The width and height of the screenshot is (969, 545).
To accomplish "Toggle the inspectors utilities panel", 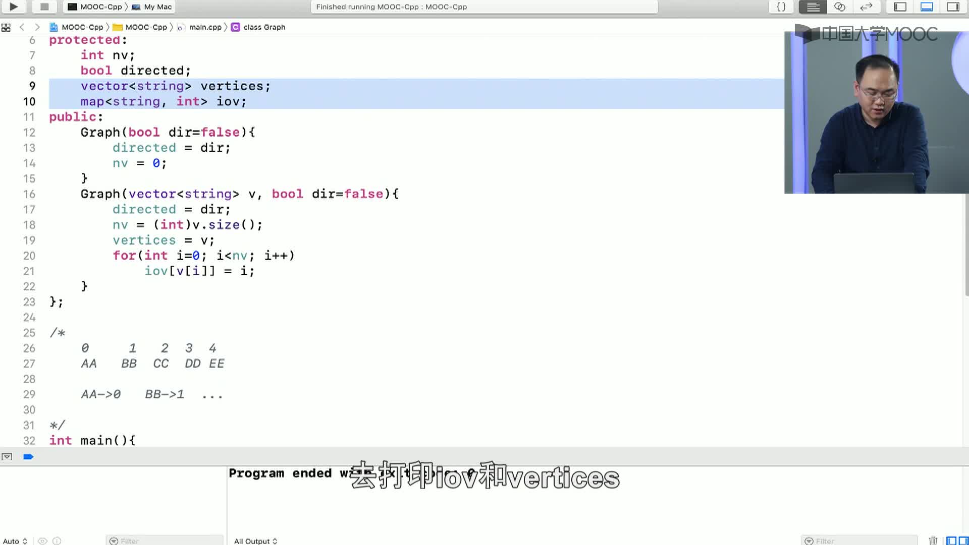I will click(953, 7).
